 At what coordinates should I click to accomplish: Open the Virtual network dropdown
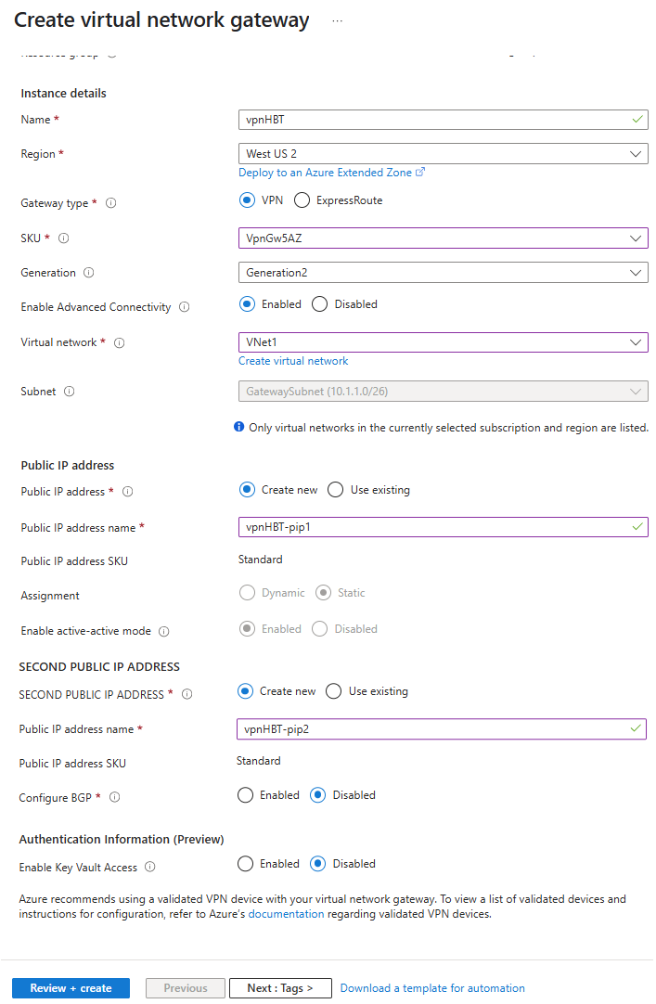click(443, 342)
